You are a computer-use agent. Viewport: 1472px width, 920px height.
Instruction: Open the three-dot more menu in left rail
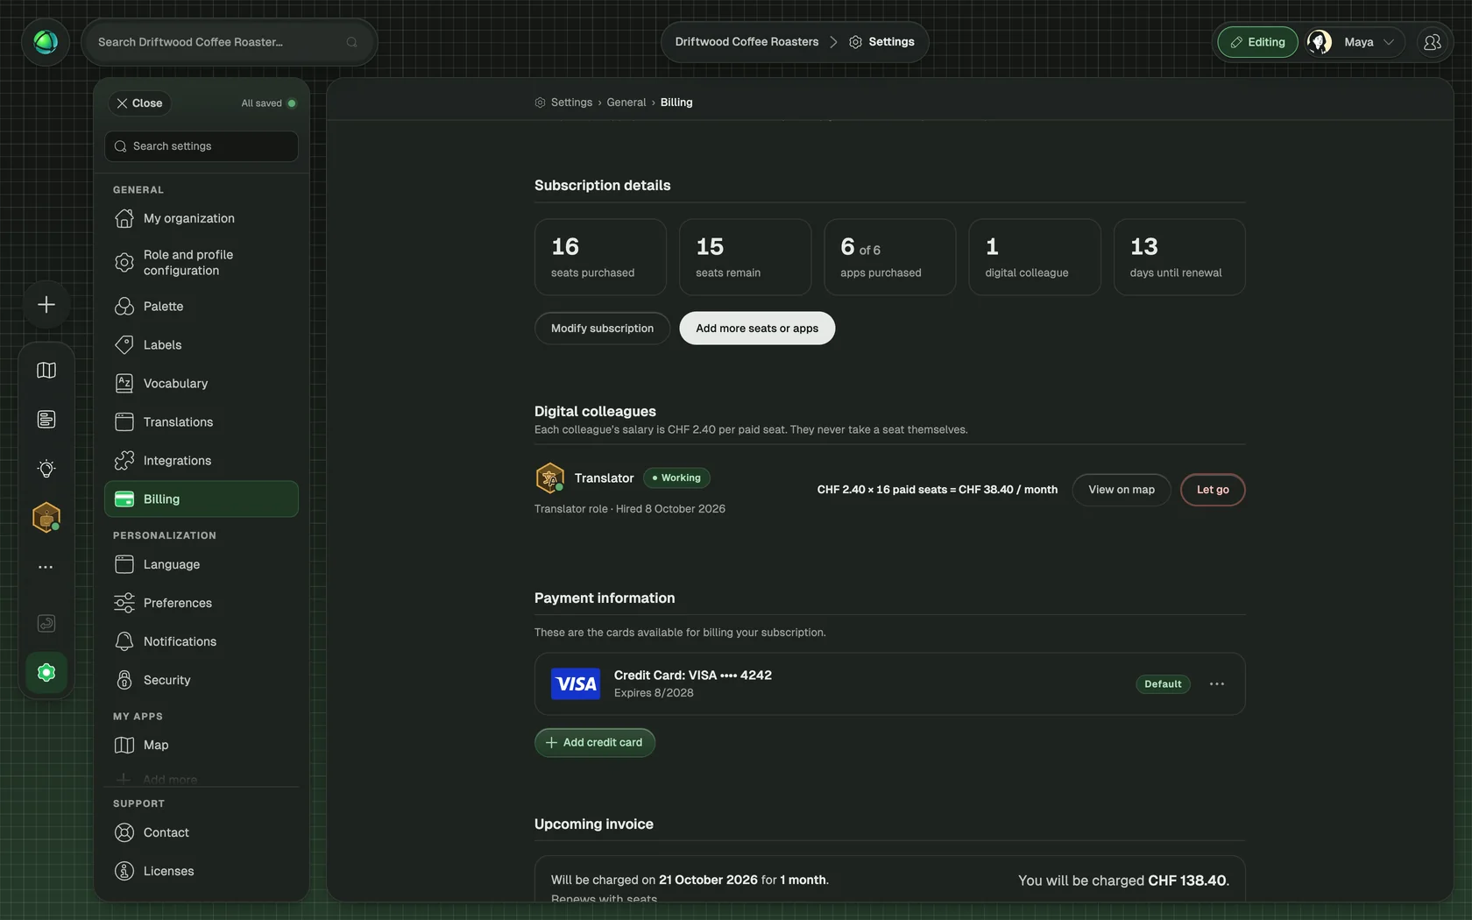point(46,567)
